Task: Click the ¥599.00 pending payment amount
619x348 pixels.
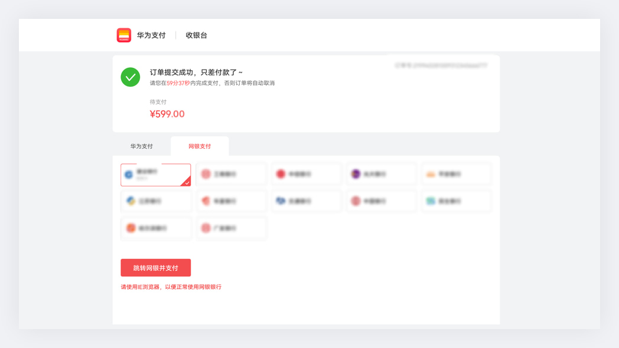Action: 167,114
